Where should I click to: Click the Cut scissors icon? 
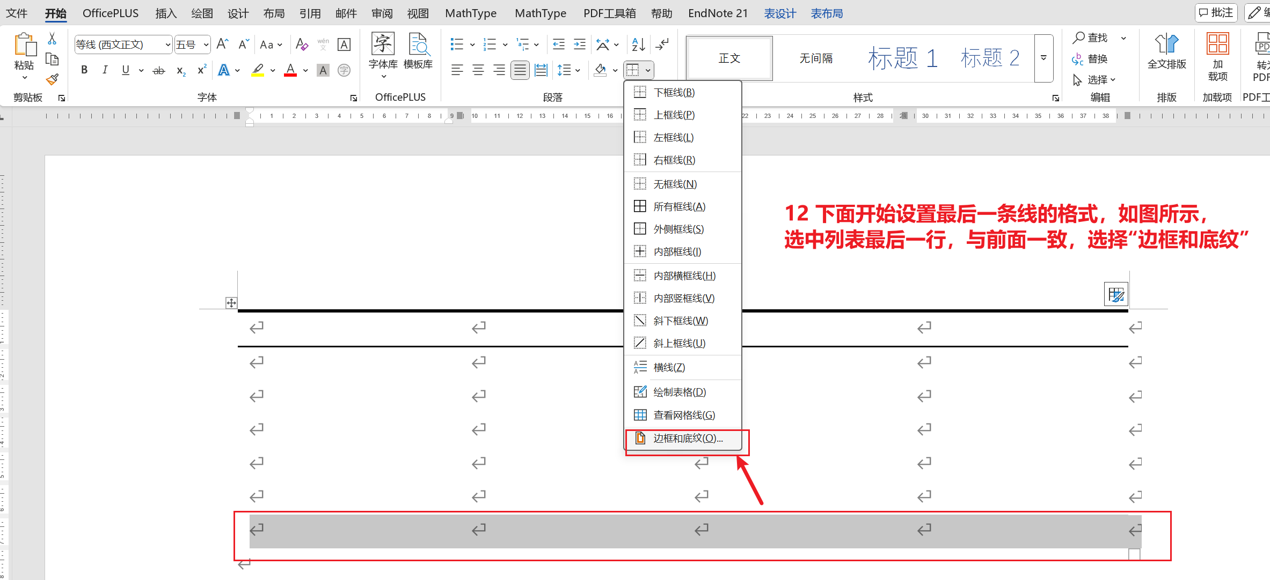(52, 39)
